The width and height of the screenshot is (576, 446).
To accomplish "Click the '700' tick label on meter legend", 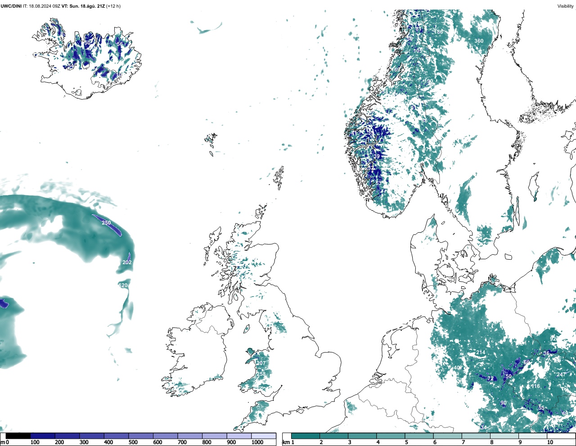I will pyautogui.click(x=182, y=442).
